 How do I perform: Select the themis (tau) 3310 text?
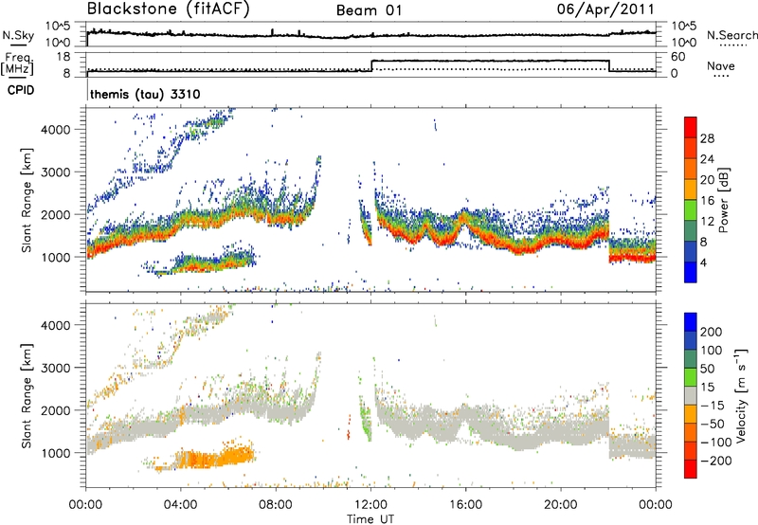[x=145, y=94]
